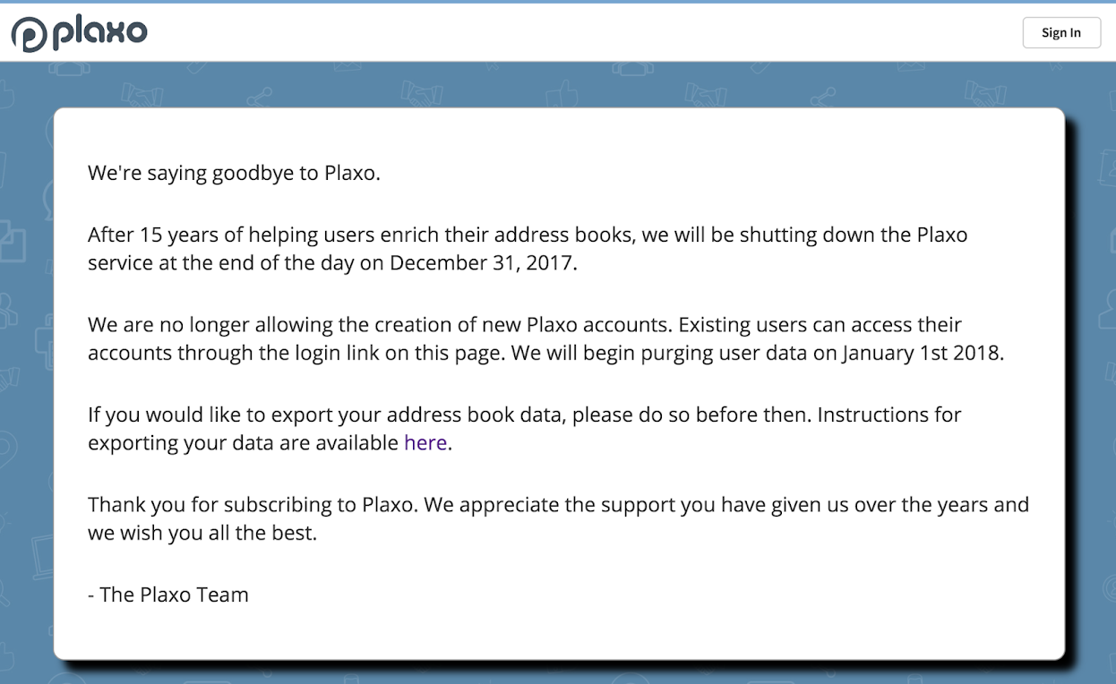
Task: Click the location pin background icon at left edge
Action: pos(7,450)
